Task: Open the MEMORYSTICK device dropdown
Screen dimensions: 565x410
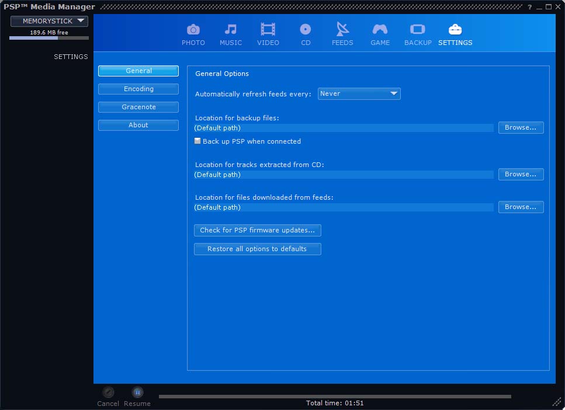Action: click(49, 21)
